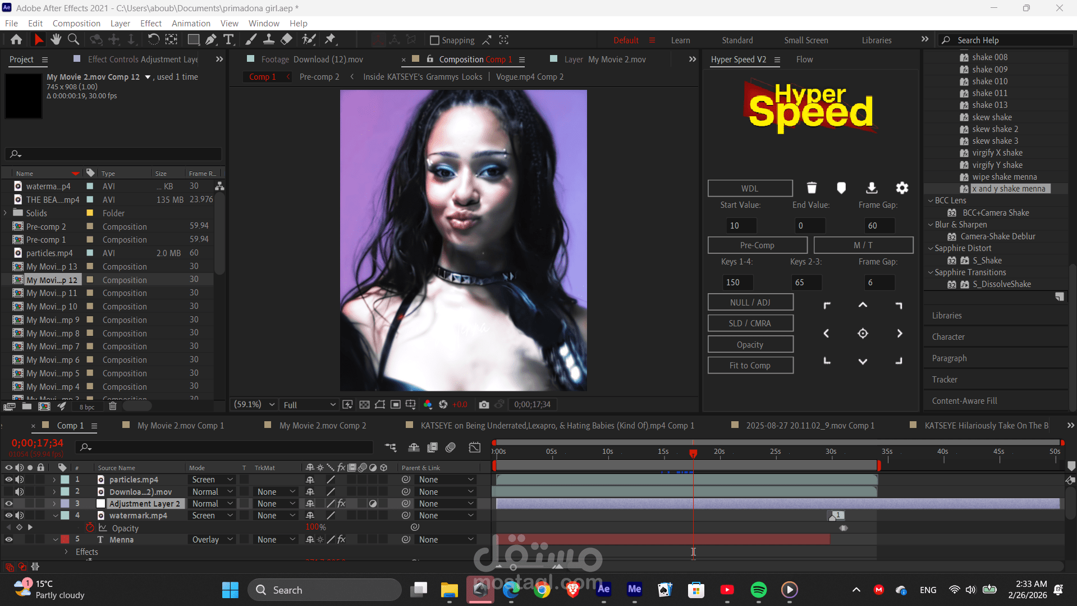Select the Hand tool in the toolbar
Screen dimensions: 1077x606
[56, 39]
